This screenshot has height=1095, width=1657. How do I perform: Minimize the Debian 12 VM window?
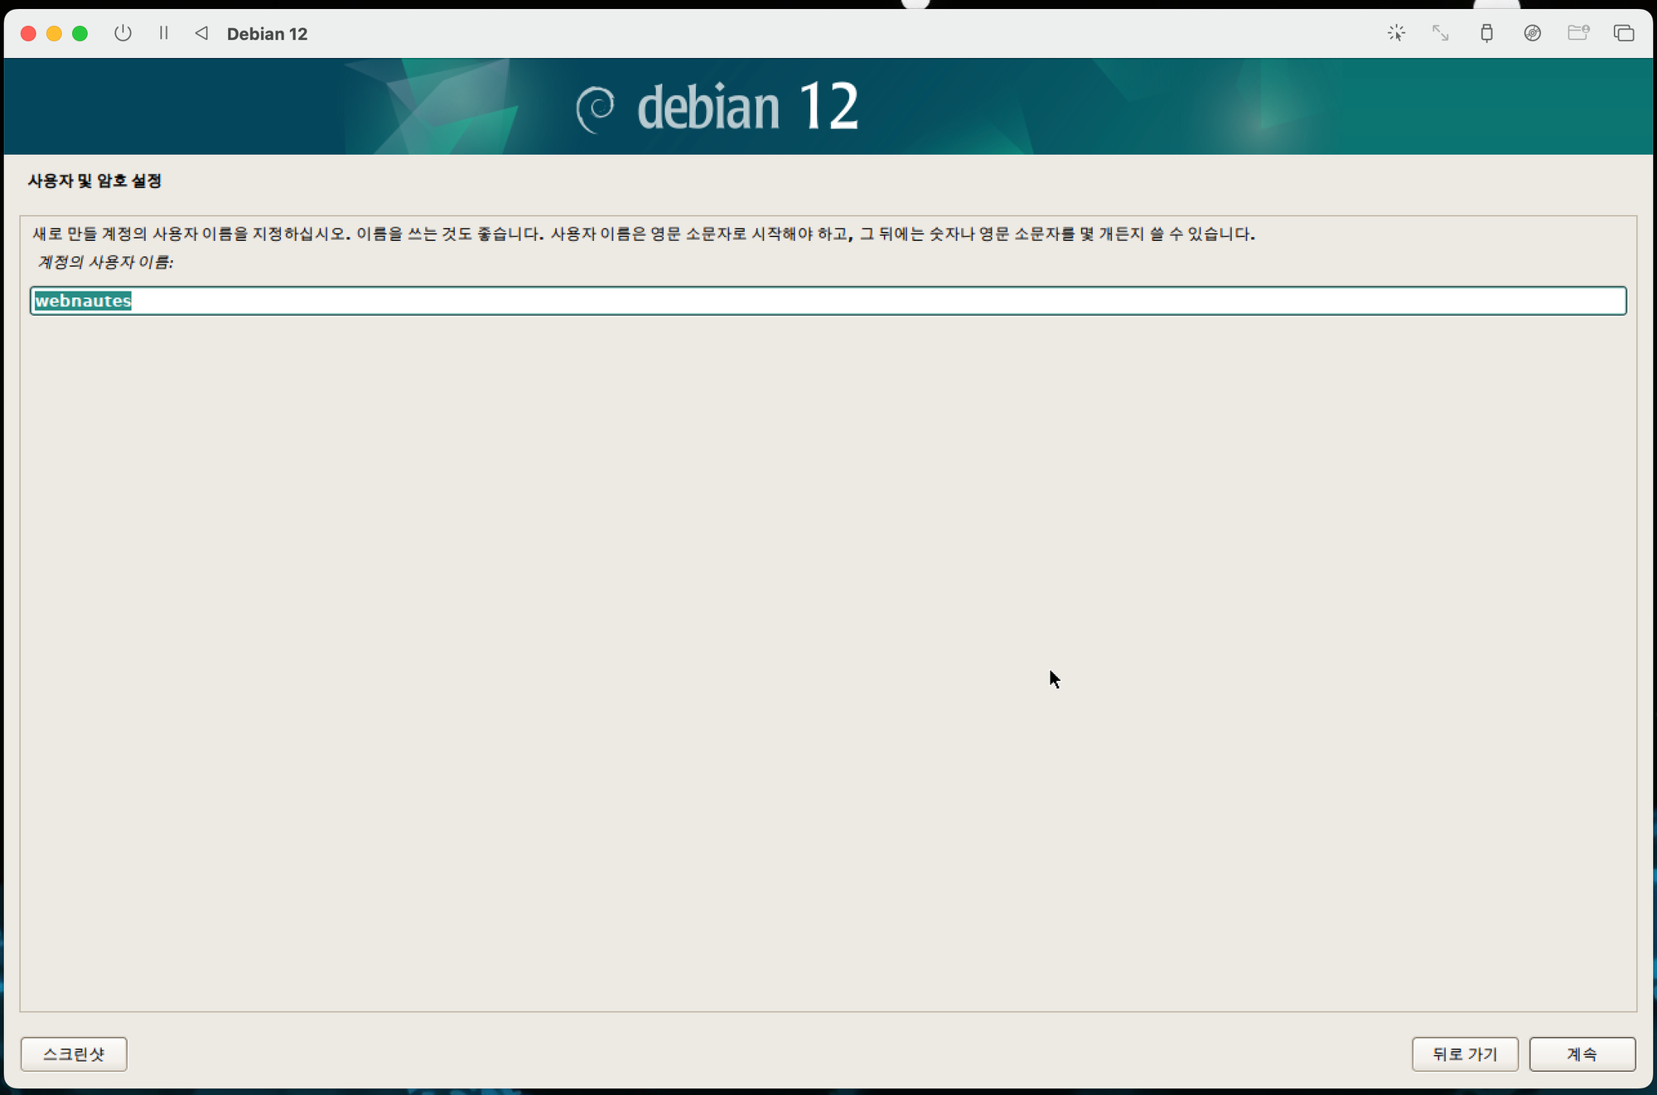tap(54, 33)
